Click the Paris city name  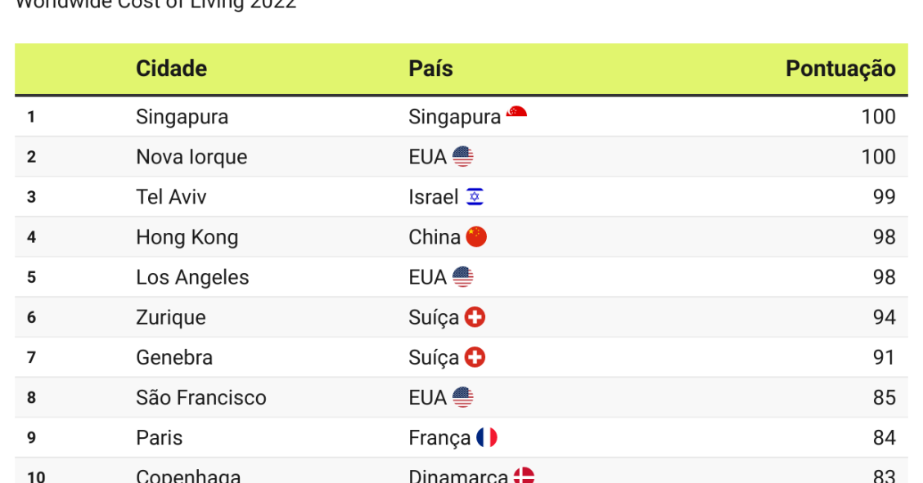[x=159, y=438]
